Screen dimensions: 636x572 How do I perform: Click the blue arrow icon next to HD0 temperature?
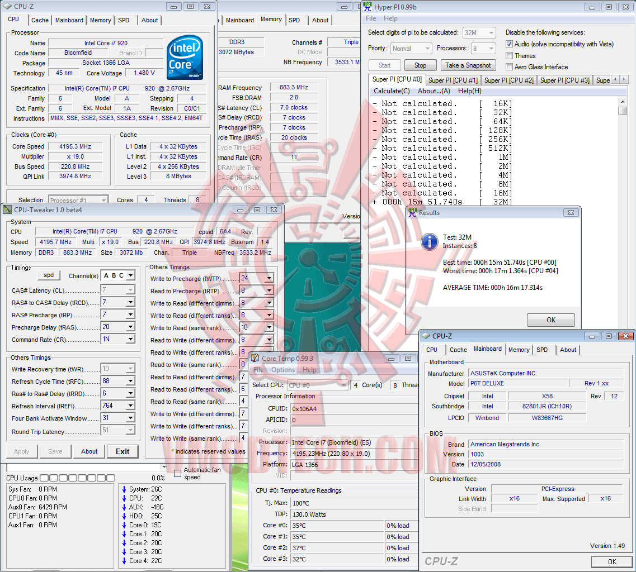[x=124, y=516]
